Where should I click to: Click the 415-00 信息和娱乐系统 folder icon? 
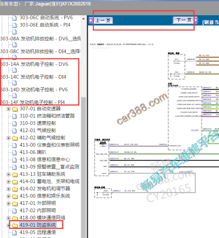[15, 197]
